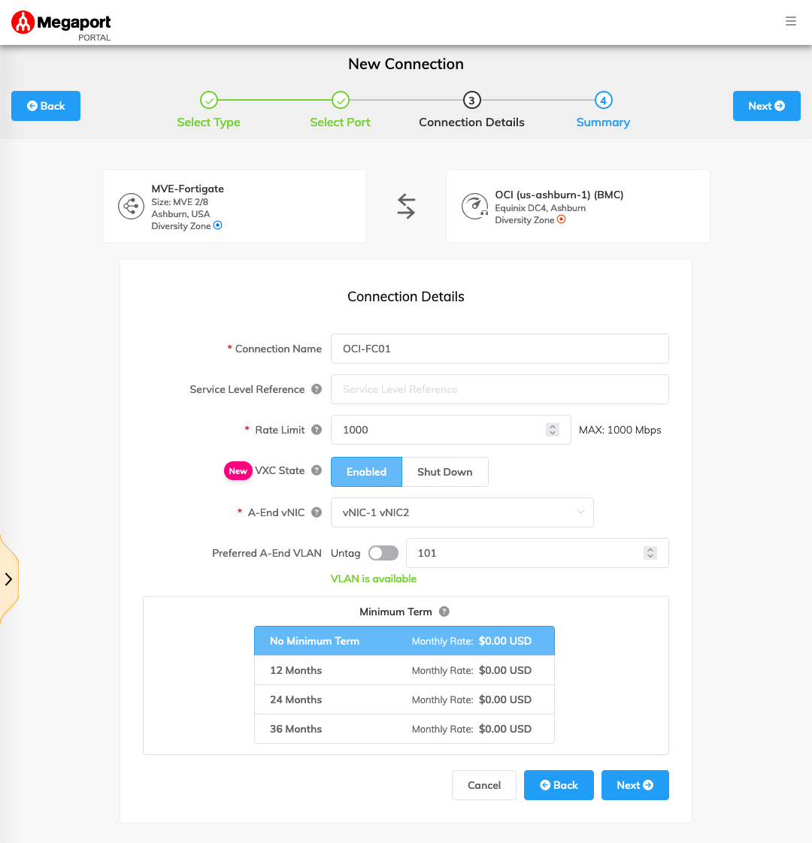Open the hamburger menu
The height and width of the screenshot is (843, 812).
790,21
